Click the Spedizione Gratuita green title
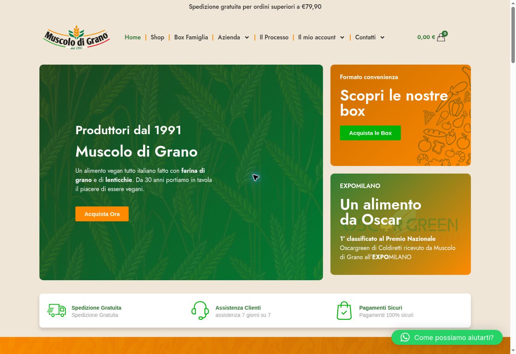The height and width of the screenshot is (354, 516). 96,308
